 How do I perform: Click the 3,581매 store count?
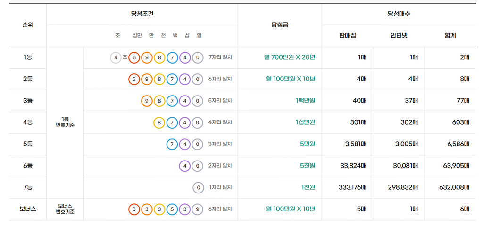click(x=356, y=144)
